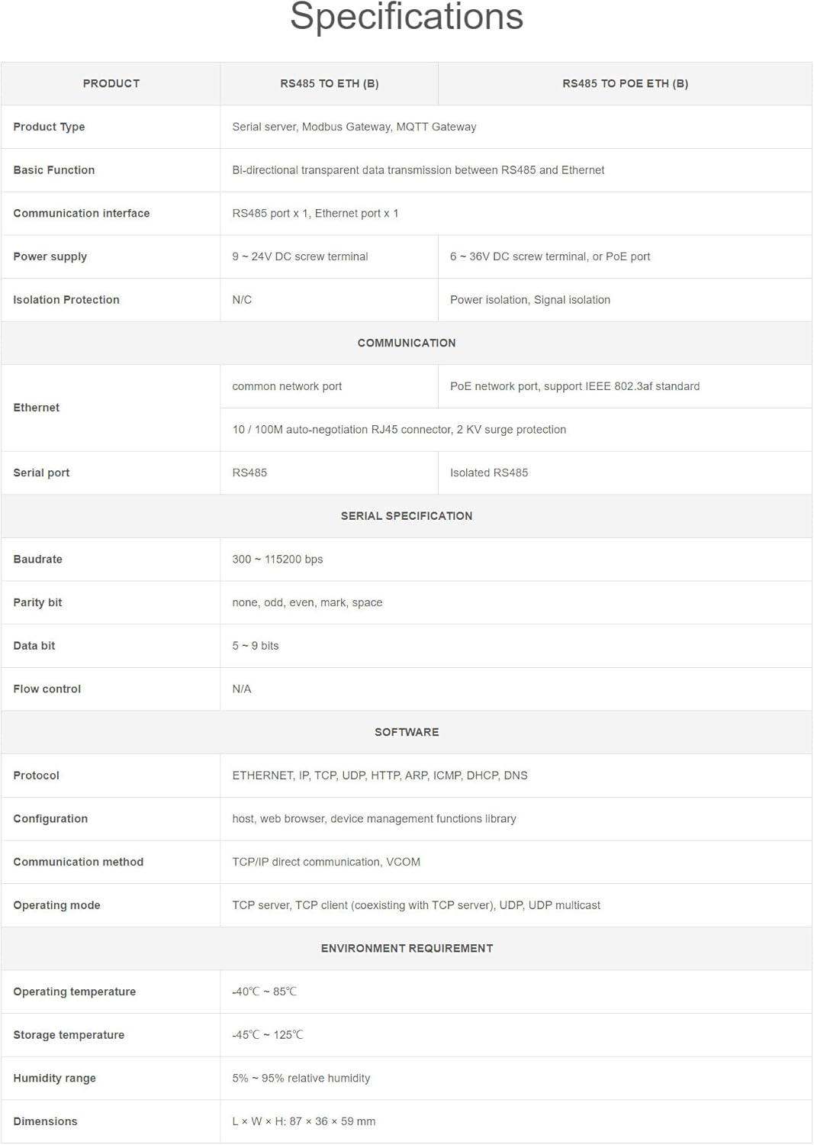Viewport: 814px width, 1145px height.
Task: Click the Operating mode row label
Action: point(56,905)
